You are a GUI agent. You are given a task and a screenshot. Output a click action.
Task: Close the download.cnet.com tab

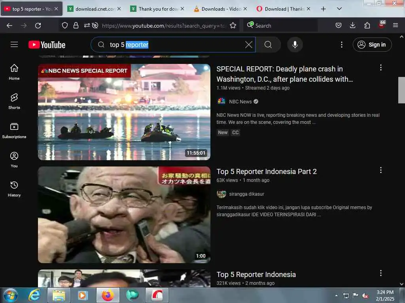click(119, 9)
